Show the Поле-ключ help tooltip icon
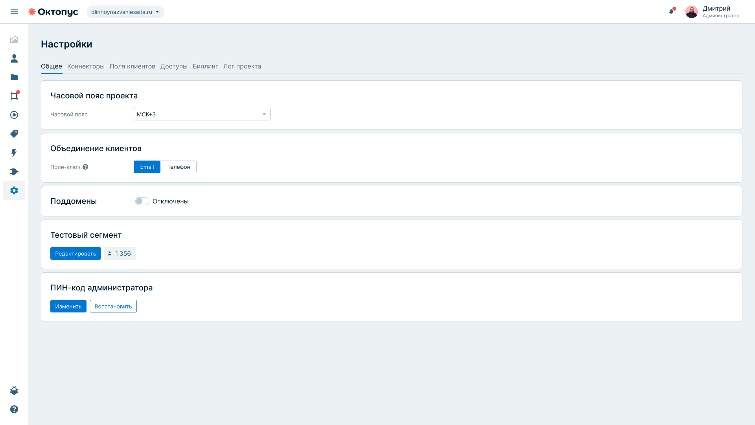Viewport: 755px width, 425px height. click(x=85, y=167)
